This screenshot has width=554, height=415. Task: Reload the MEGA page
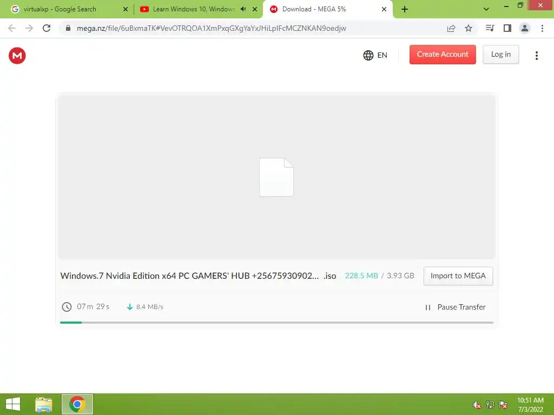point(47,28)
